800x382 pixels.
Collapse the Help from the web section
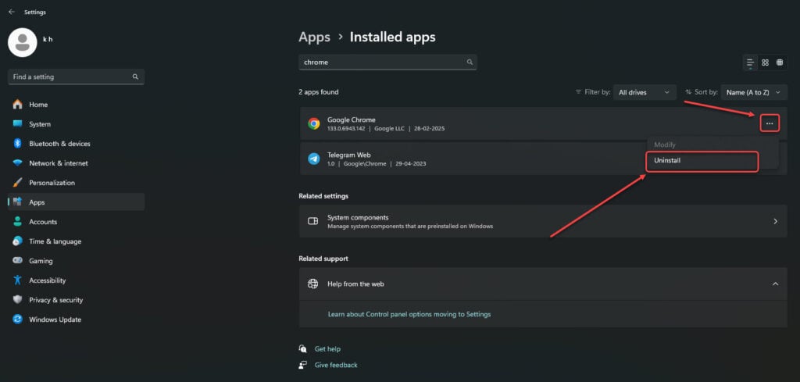(775, 284)
